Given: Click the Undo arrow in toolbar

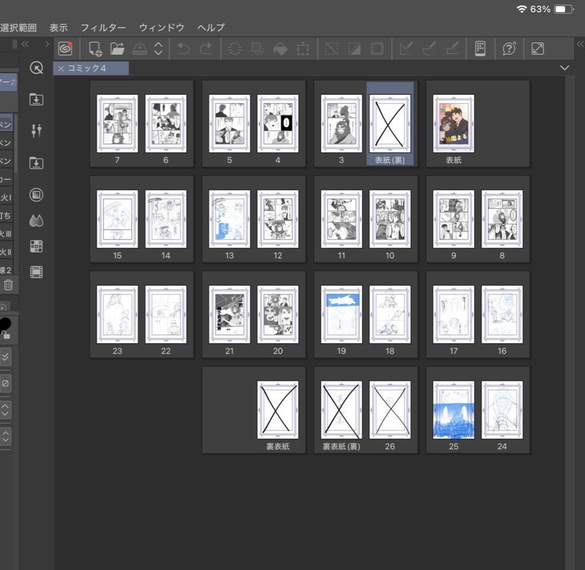Looking at the screenshot, I should [184, 49].
